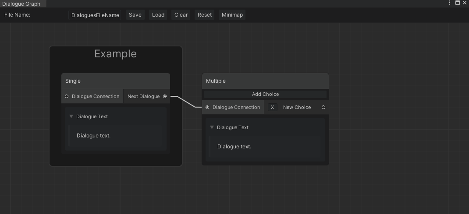This screenshot has height=214, width=469.
Task: Click the Dialogue text field in Single node
Action: (x=115, y=136)
